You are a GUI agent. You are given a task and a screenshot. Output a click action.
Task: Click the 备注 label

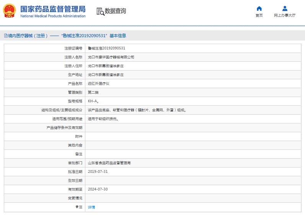pyautogui.click(x=79, y=154)
